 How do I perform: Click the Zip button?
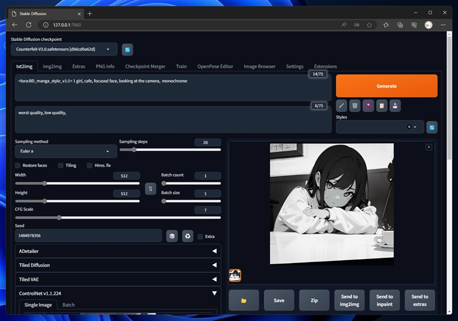(314, 300)
